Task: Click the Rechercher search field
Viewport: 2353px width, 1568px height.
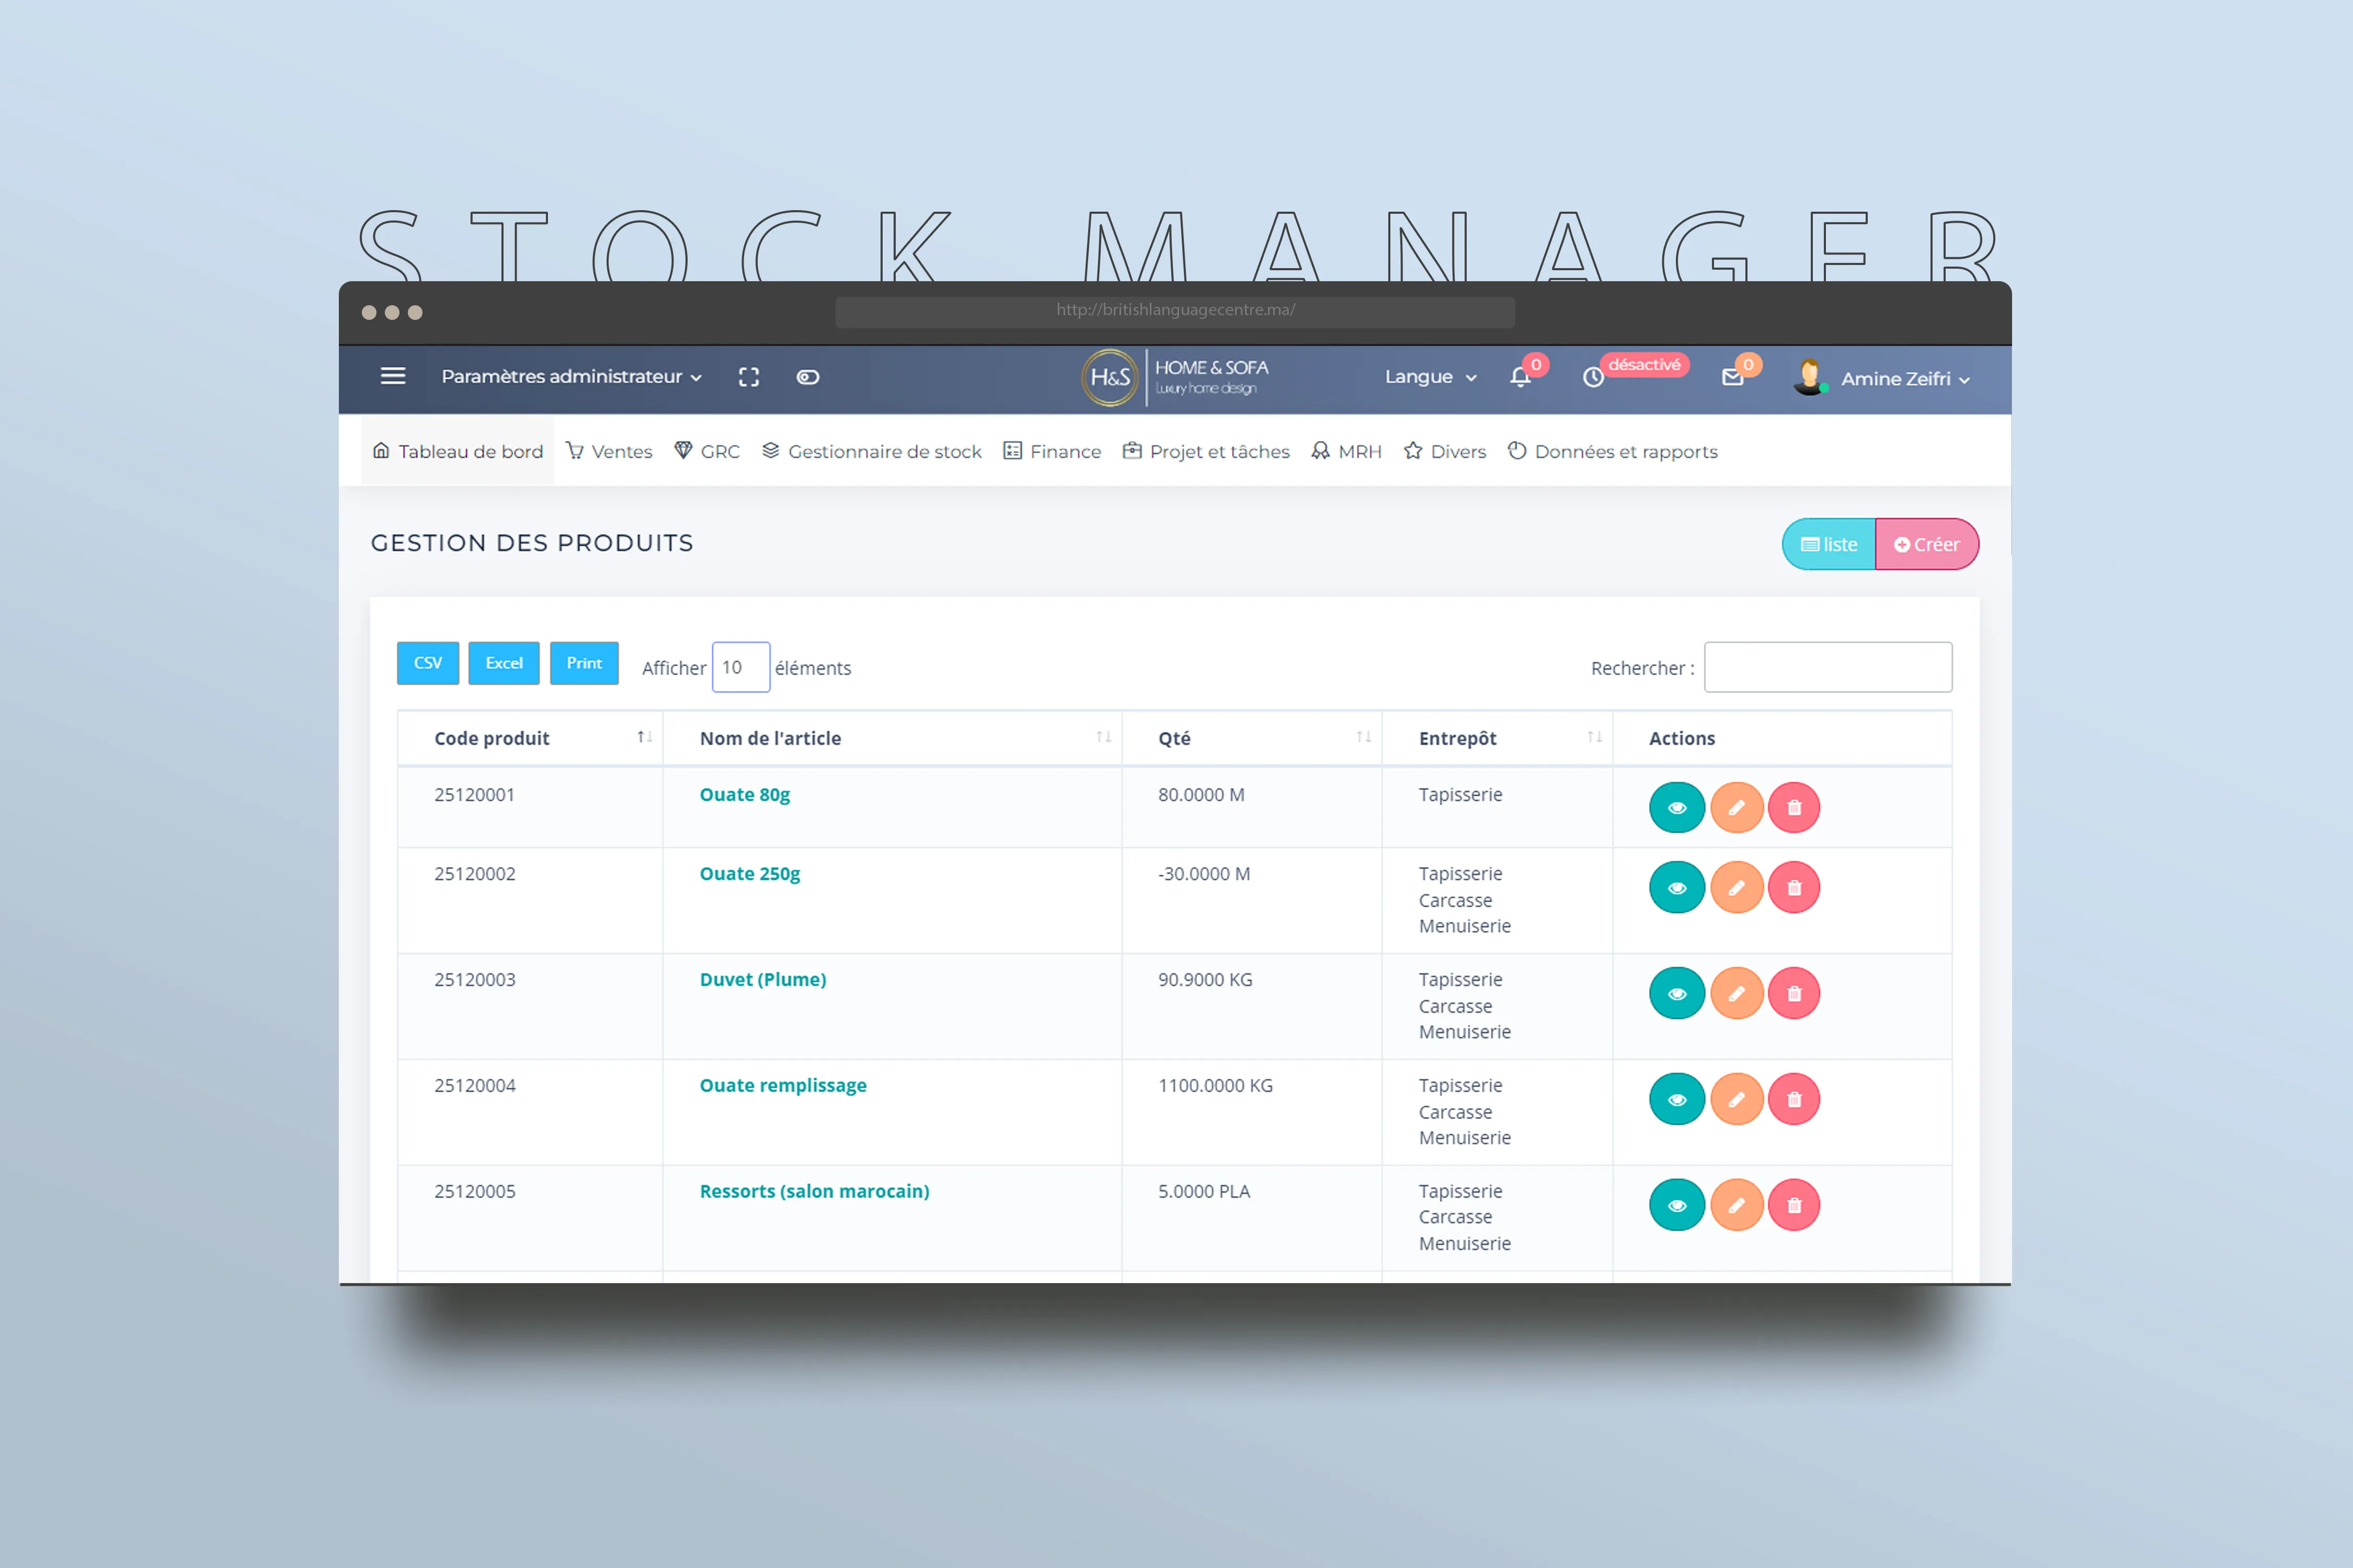Action: coord(1827,667)
